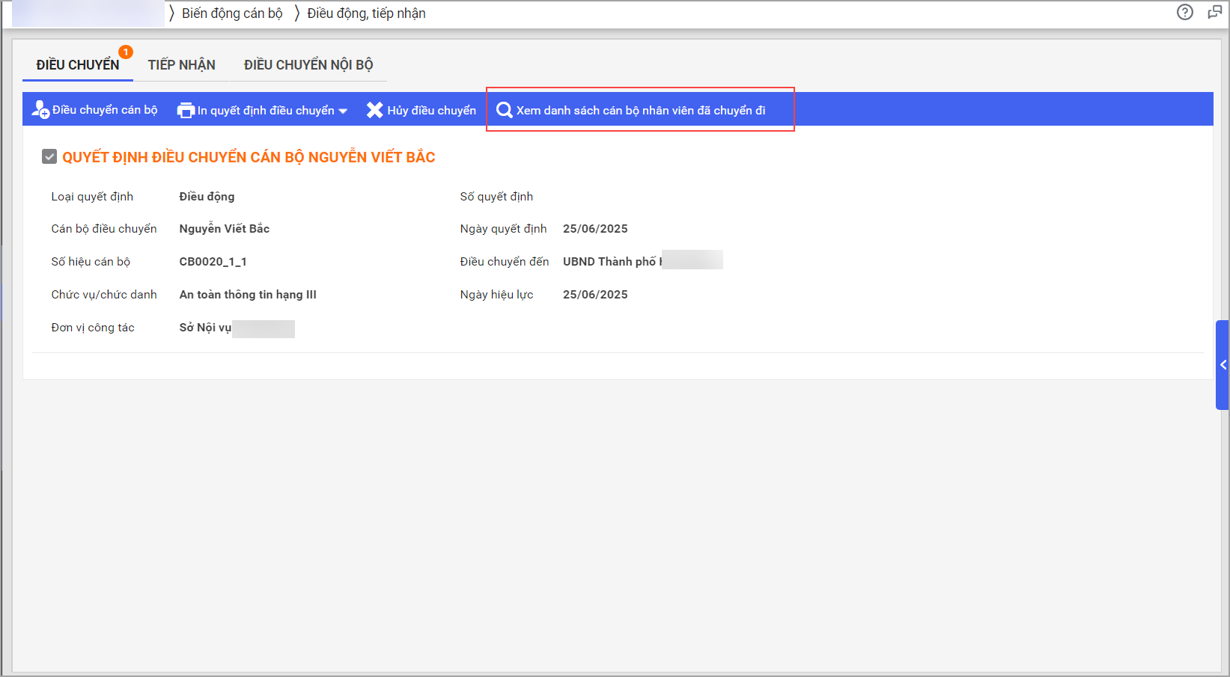Click the printer icon for In quyết định
1230x677 pixels.
(186, 111)
